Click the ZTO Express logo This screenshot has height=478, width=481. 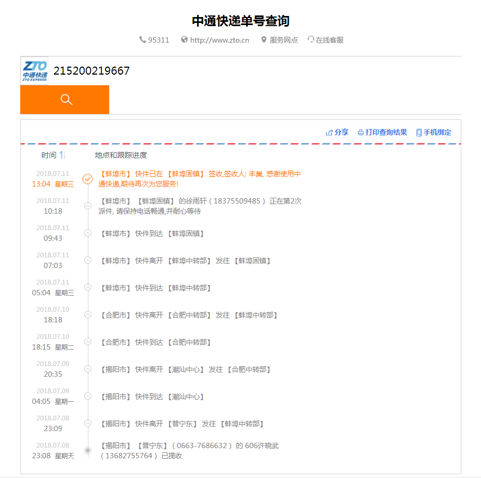pyautogui.click(x=35, y=71)
